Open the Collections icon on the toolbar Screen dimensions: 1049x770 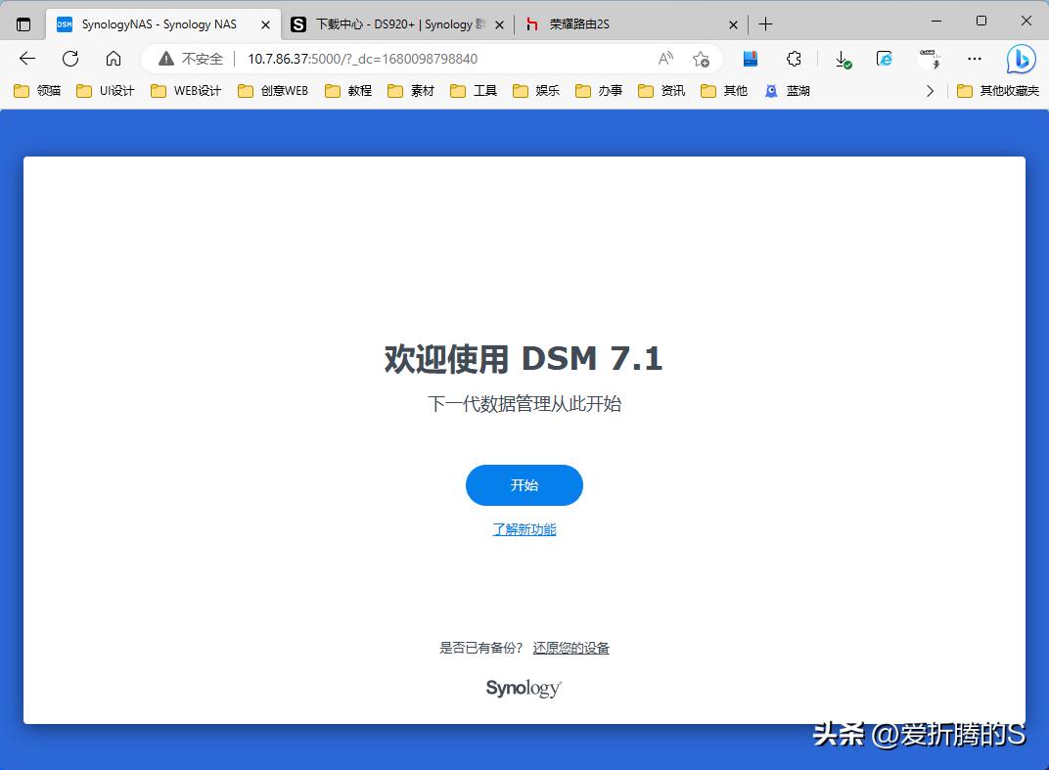coord(750,59)
